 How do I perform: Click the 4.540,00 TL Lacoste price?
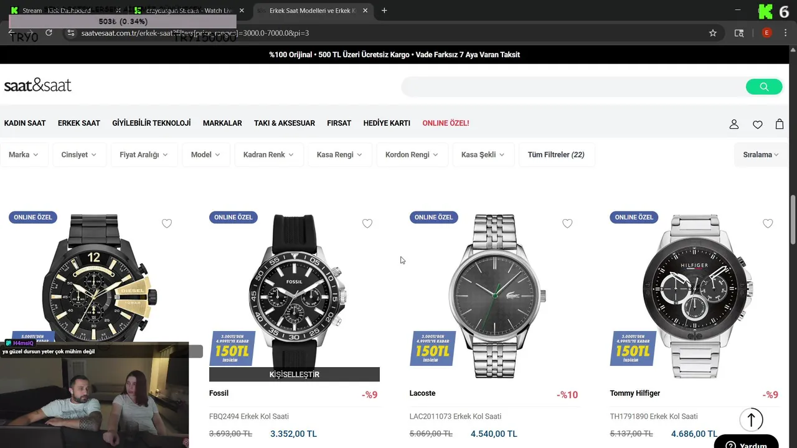click(x=494, y=434)
